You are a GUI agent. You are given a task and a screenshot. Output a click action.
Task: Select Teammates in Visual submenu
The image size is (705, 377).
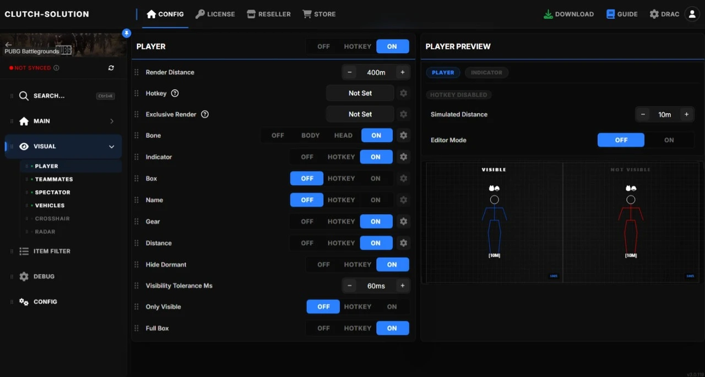pyautogui.click(x=54, y=179)
